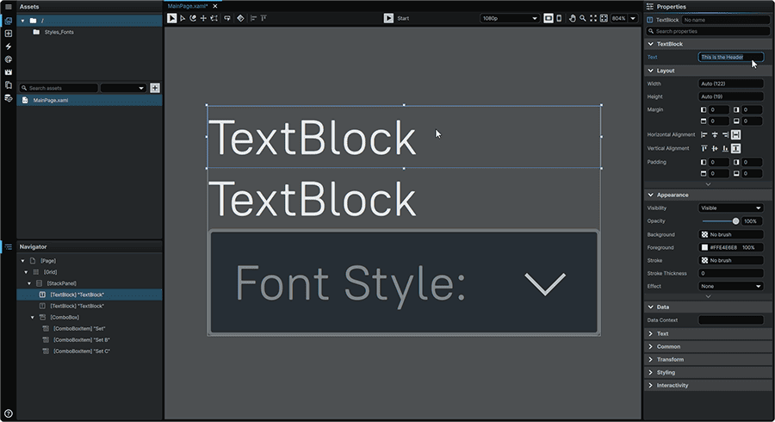Viewport: 775px width, 422px height.
Task: Select the outline arrow direct selection tool
Action: coord(183,18)
